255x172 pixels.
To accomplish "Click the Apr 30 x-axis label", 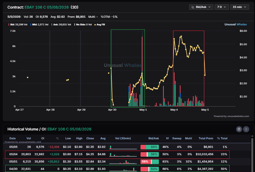I will coord(112,110).
